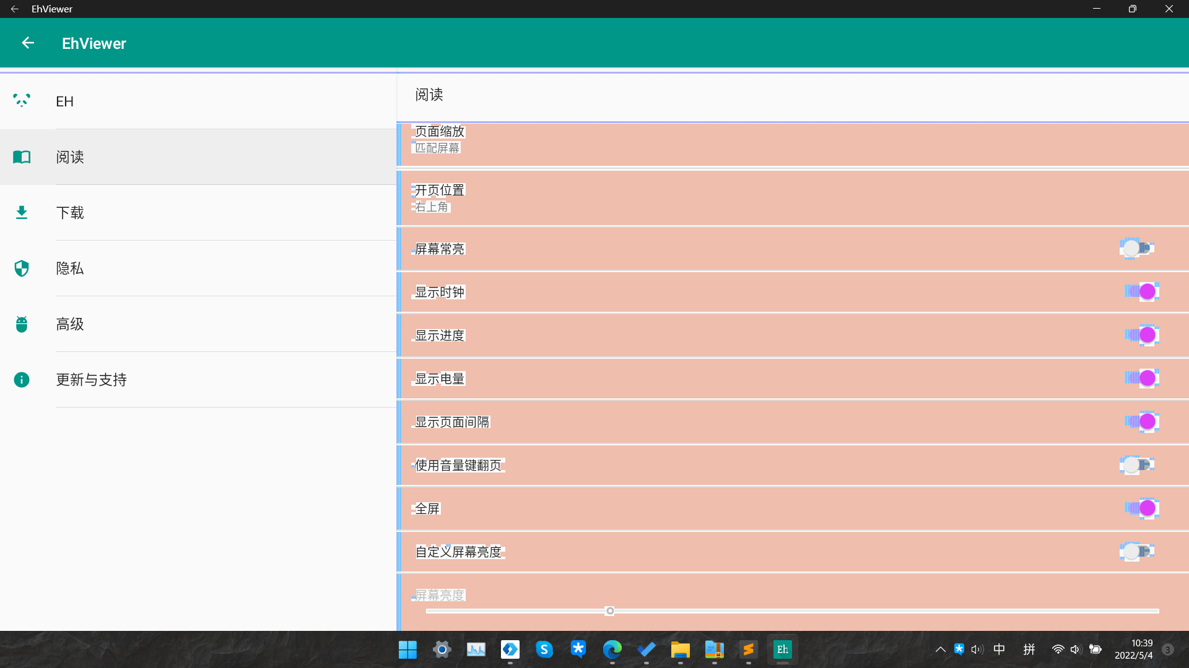Open the EH settings panda icon
This screenshot has height=668, width=1189.
pos(22,101)
